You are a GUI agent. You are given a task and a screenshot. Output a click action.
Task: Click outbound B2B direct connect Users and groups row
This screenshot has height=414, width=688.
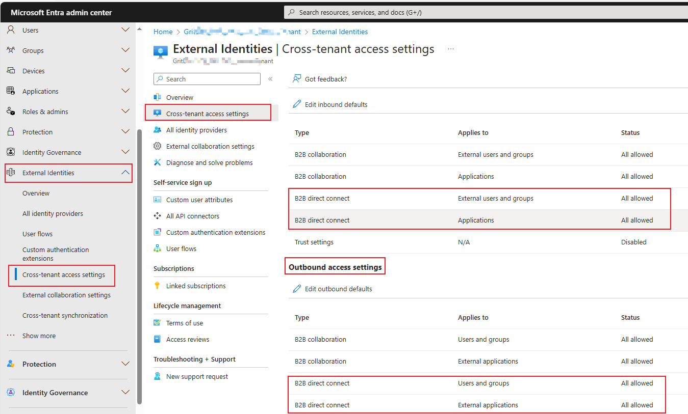488,383
